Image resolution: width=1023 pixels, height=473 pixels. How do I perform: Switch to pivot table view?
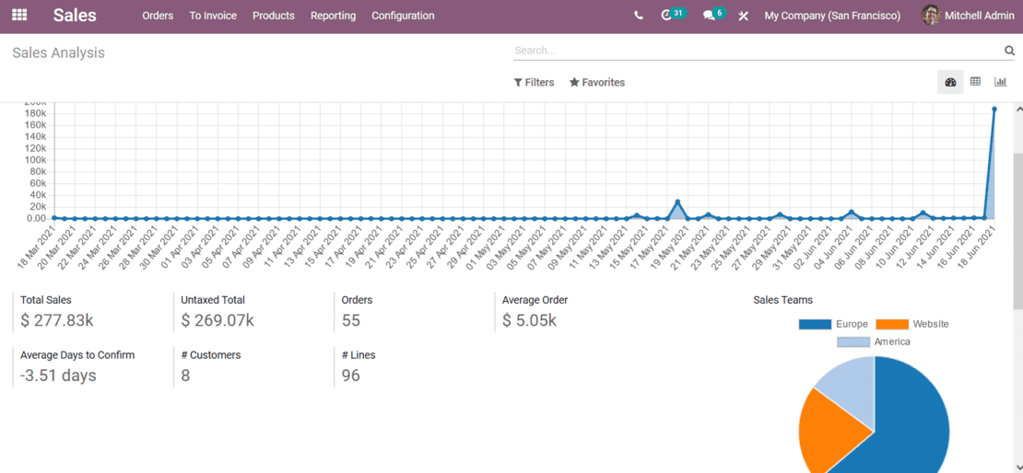click(x=975, y=82)
